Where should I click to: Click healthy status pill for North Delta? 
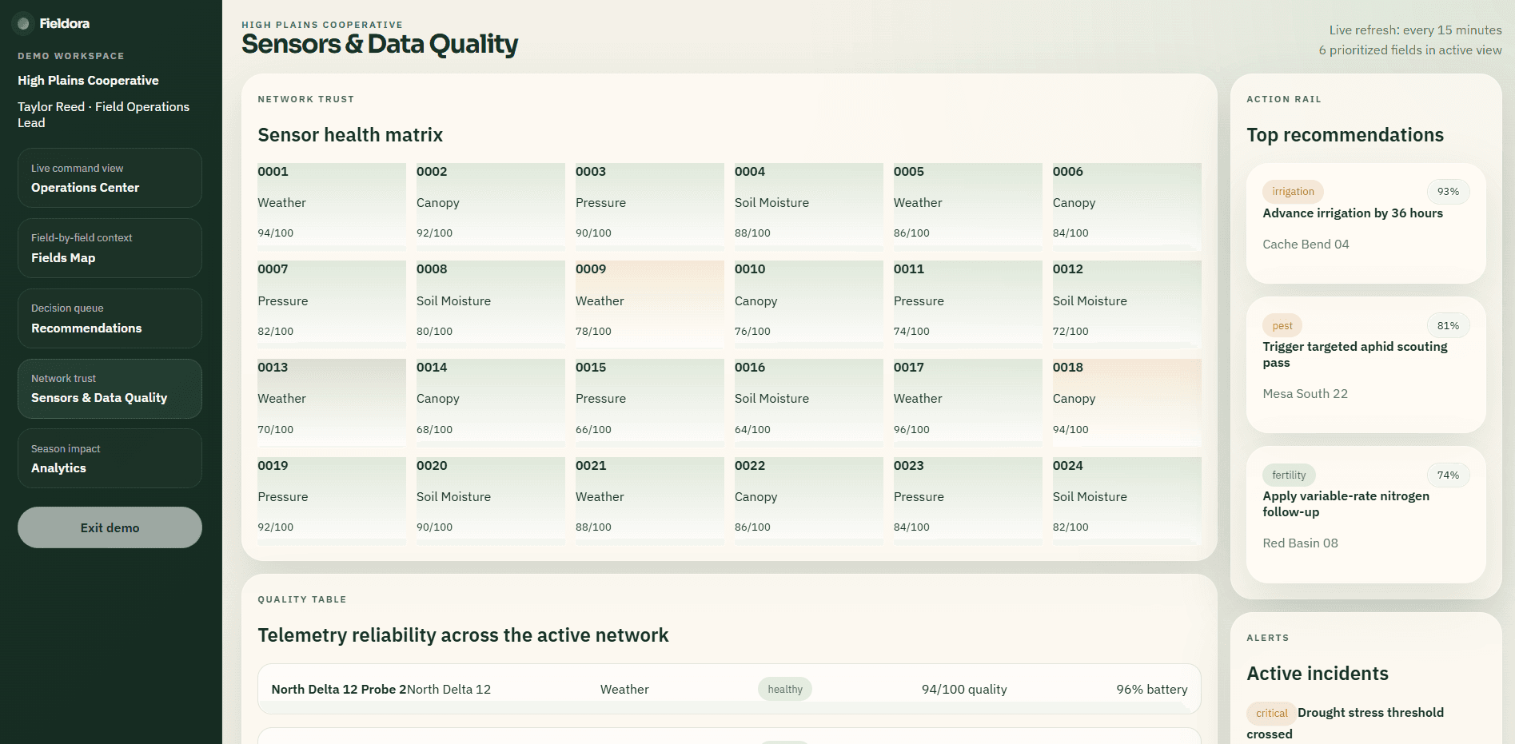pyautogui.click(x=785, y=689)
